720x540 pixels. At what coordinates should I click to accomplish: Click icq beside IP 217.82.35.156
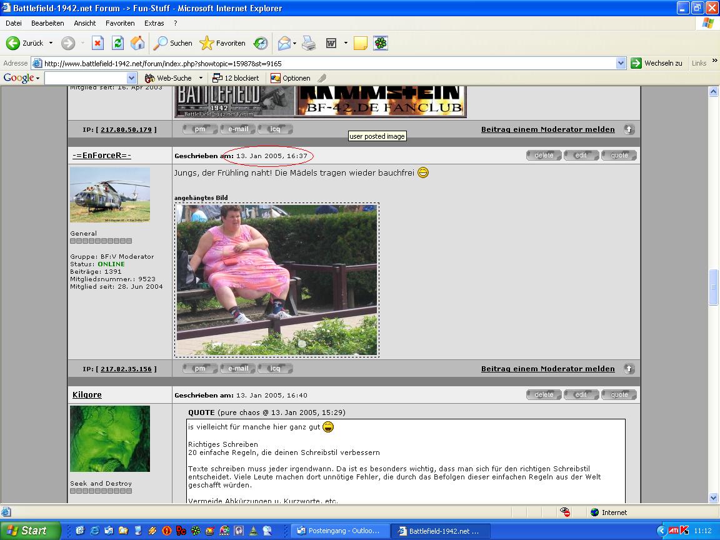point(276,368)
